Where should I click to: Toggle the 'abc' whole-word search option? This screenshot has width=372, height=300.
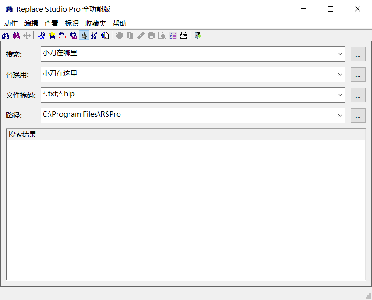[63, 35]
